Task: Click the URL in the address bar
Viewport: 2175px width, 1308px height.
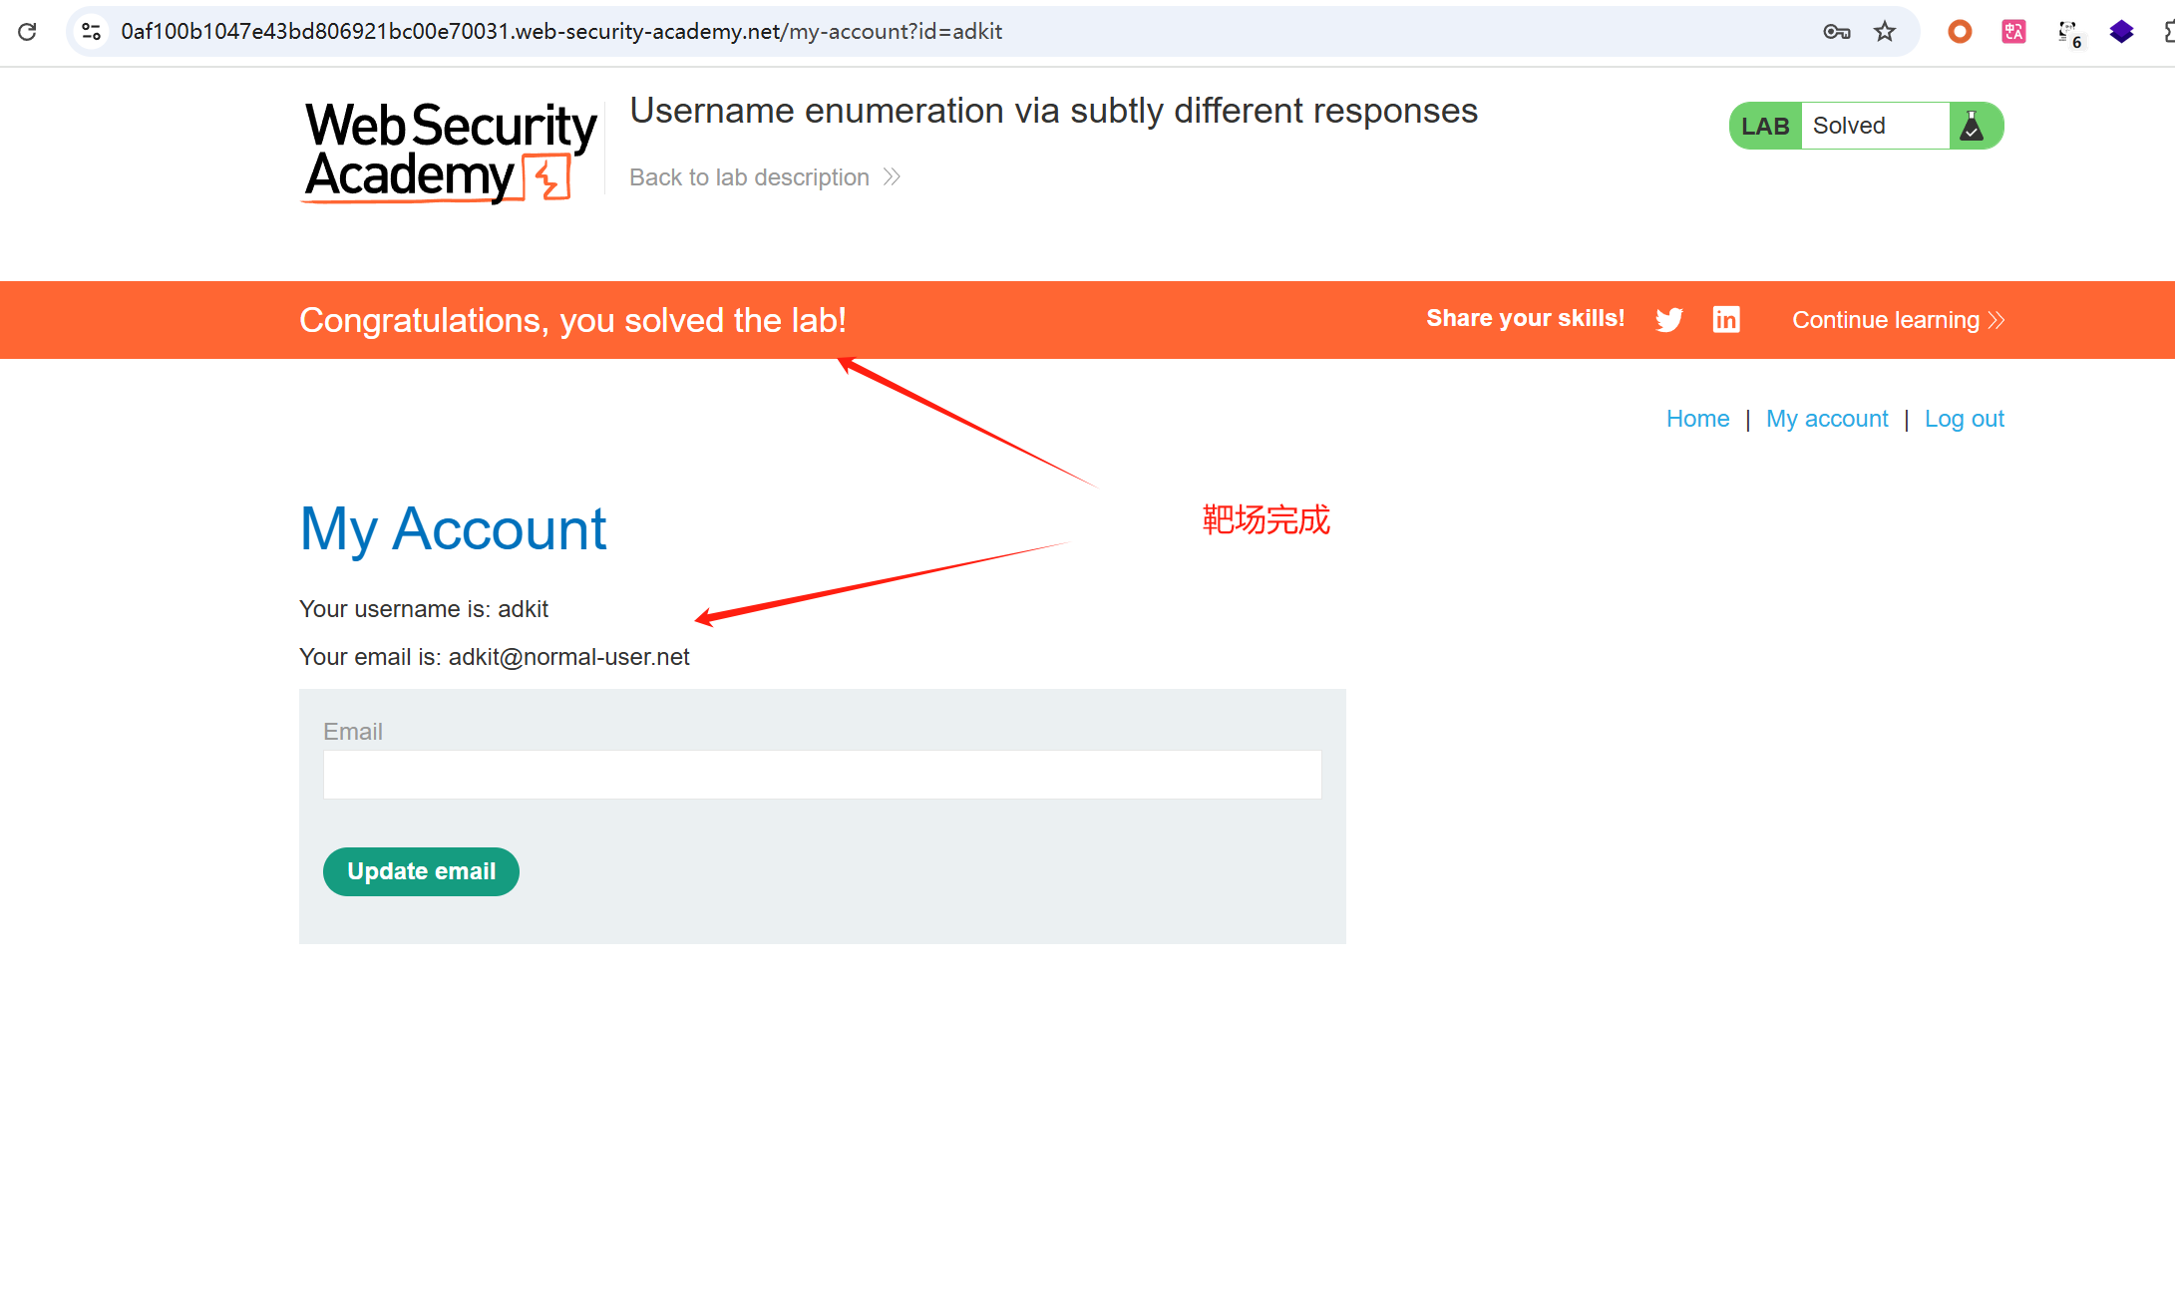Action: (x=560, y=32)
